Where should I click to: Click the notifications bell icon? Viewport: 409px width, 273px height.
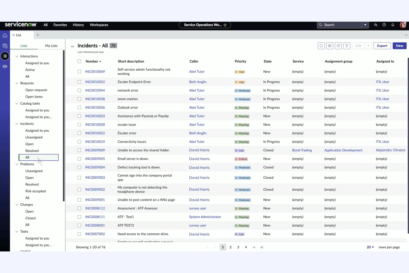tap(392, 25)
